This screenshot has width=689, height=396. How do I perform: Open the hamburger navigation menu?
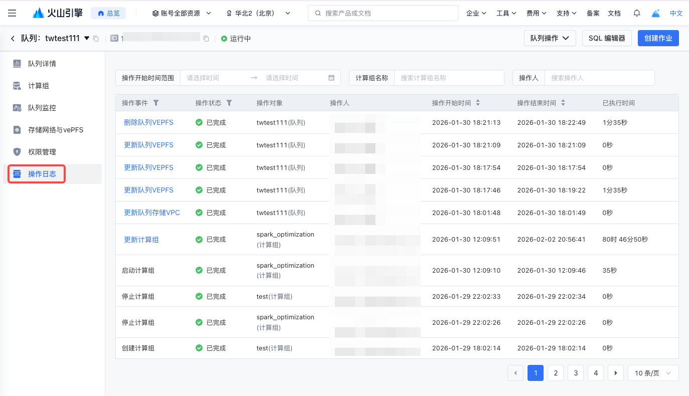(x=12, y=13)
